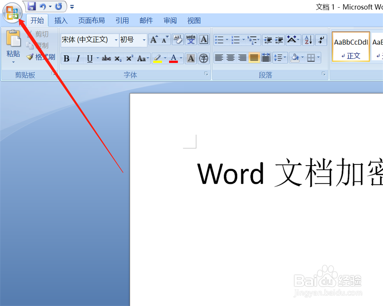Click the enclosed character 字 icon
Viewport: 383px width, 306px height.
click(x=203, y=58)
